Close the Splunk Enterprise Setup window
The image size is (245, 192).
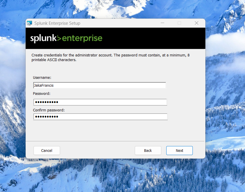[197, 23]
